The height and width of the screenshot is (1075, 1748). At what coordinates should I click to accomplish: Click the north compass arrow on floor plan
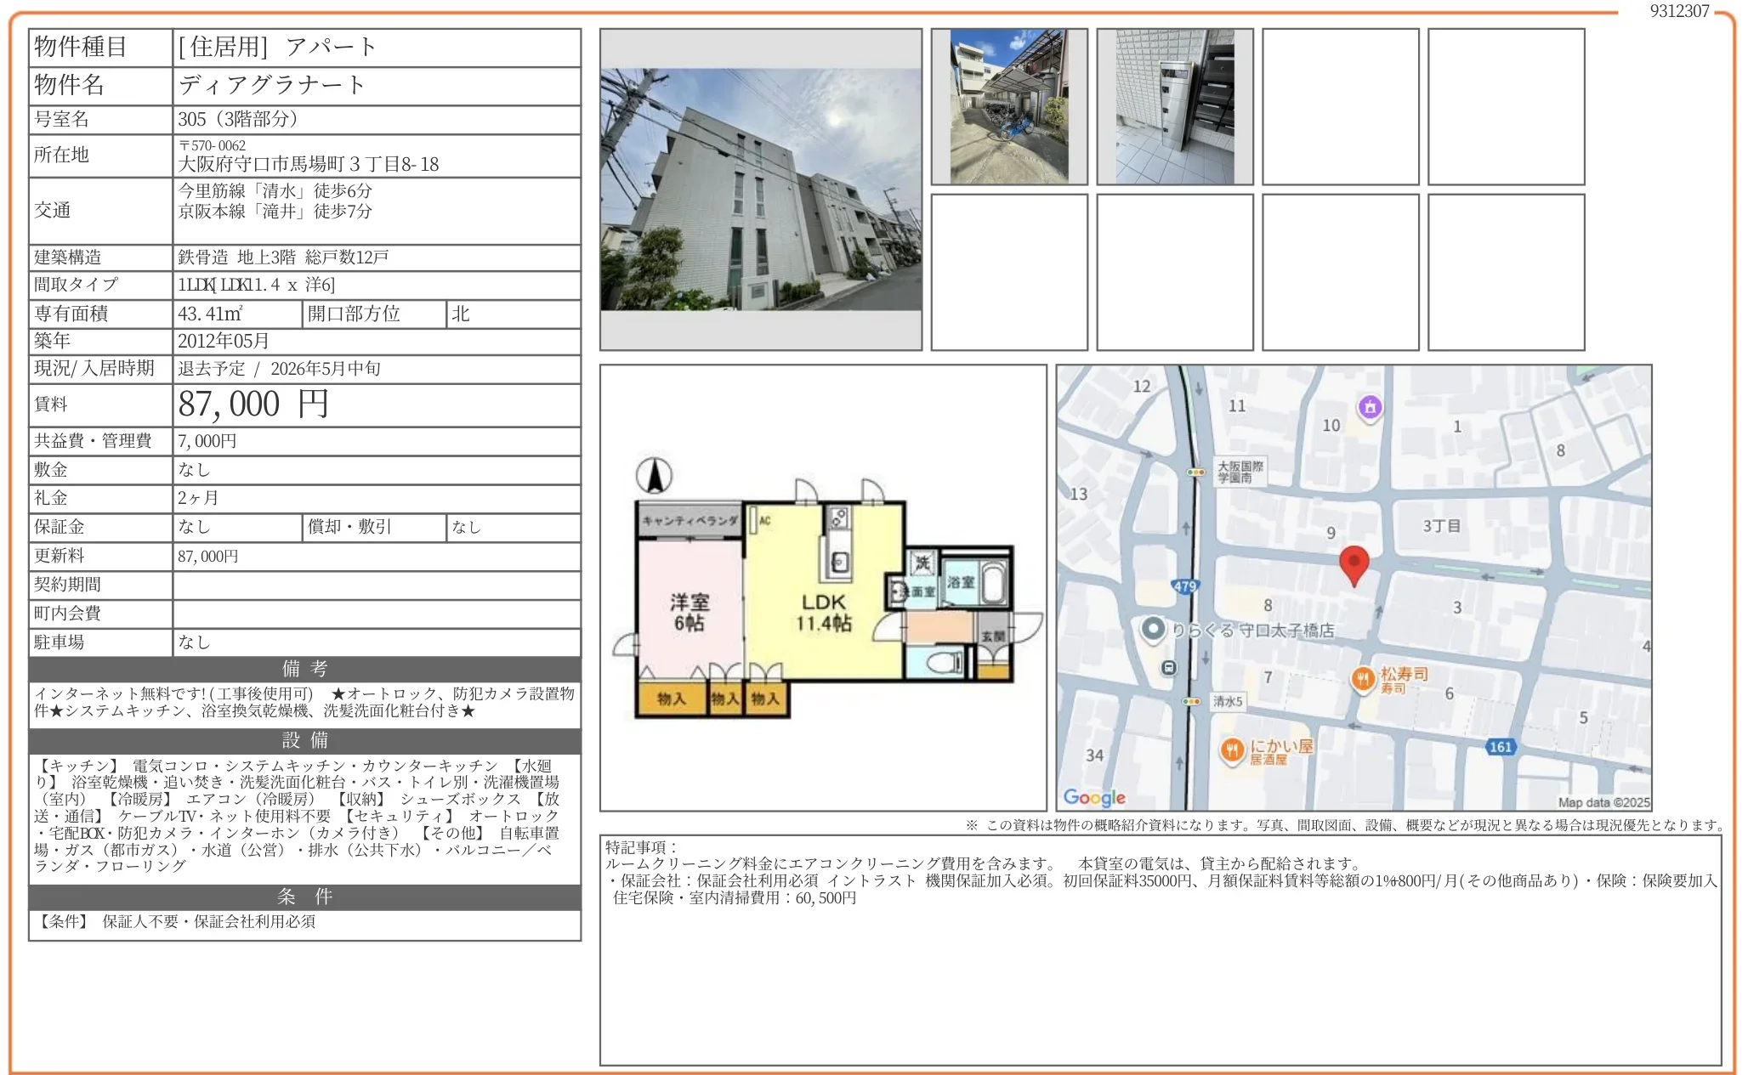coord(655,476)
